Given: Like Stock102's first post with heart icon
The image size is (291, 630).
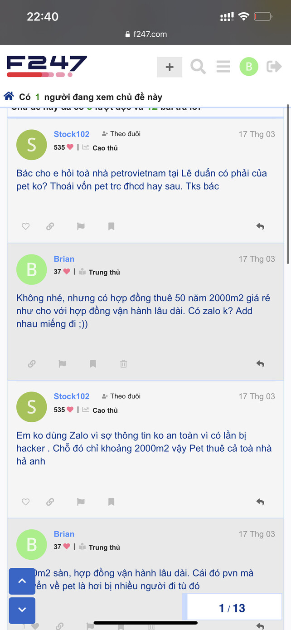Looking at the screenshot, I should [x=26, y=226].
